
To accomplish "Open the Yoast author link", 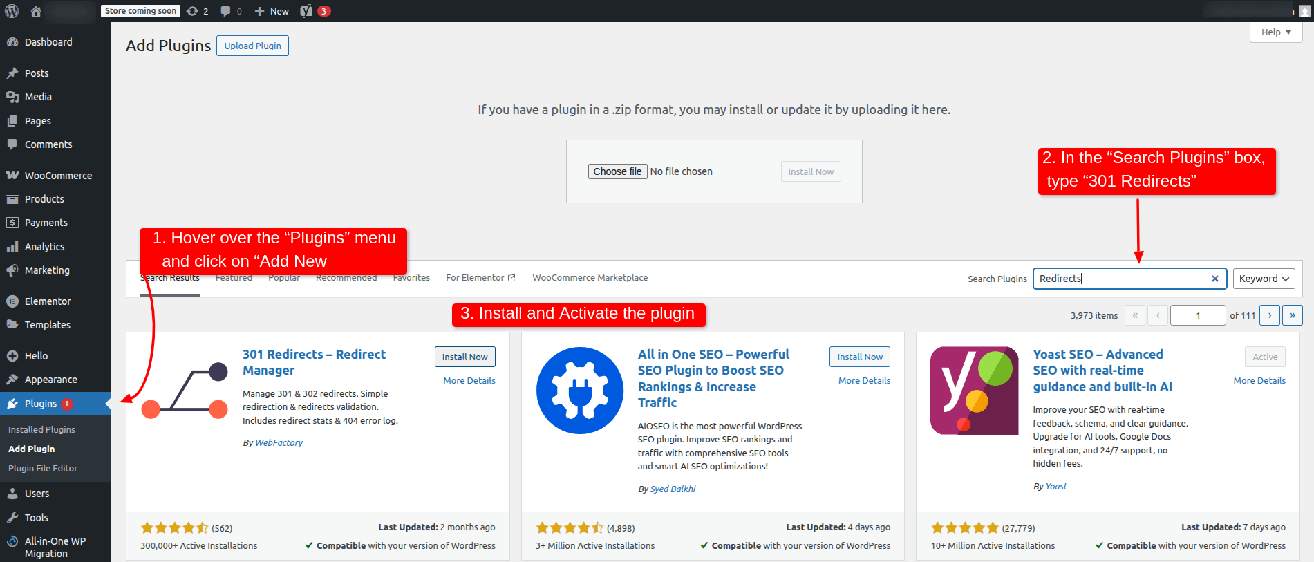I will coord(1056,487).
